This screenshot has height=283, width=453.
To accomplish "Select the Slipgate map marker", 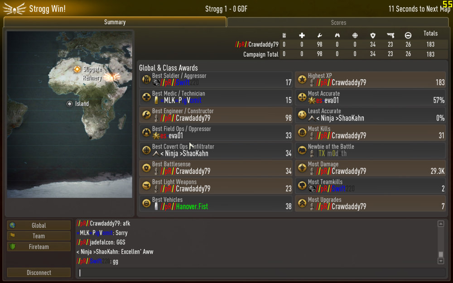I will [x=77, y=69].
